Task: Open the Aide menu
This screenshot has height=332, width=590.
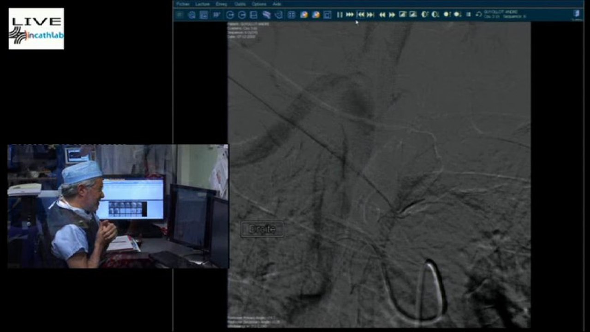Action: point(277,4)
